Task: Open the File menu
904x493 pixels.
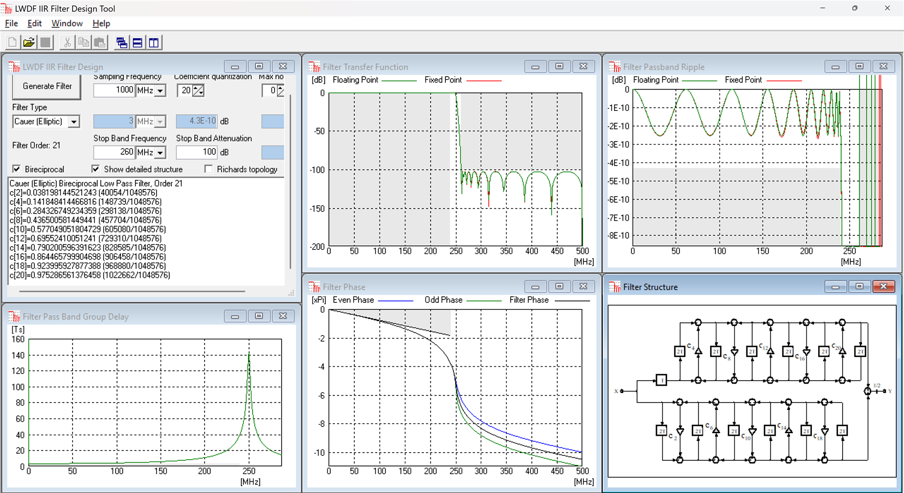Action: coord(11,24)
